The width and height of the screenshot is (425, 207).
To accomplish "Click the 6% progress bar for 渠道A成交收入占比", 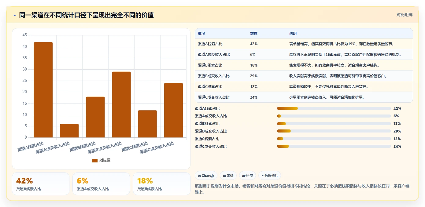I will 334,116.
